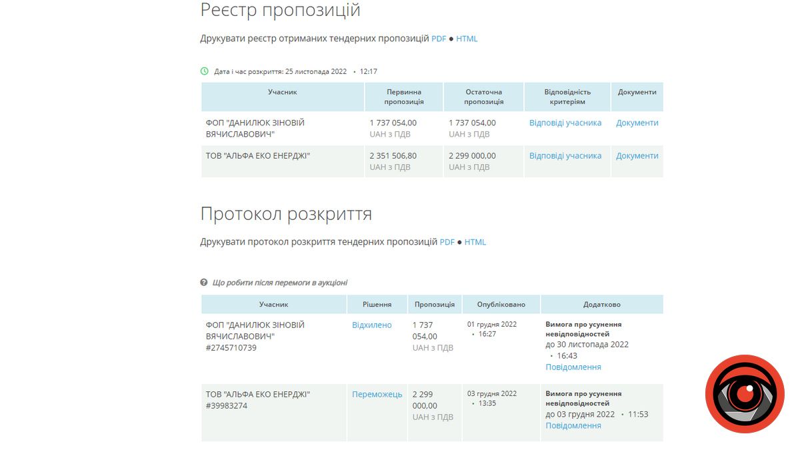Open Документи for ФОП ДАНИЛЮК row
The height and width of the screenshot is (450, 800).
[637, 123]
